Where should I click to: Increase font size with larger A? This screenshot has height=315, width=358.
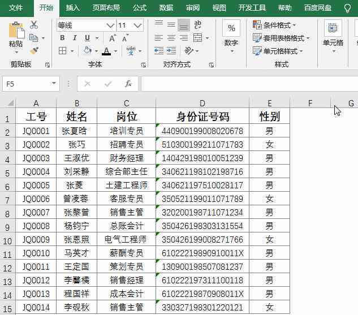[x=112, y=38]
